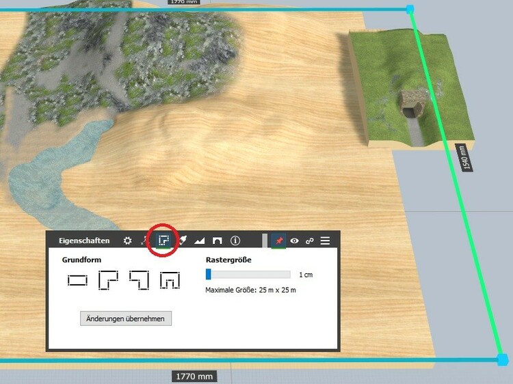Open the info tab icon
513x384 pixels.
click(x=235, y=241)
